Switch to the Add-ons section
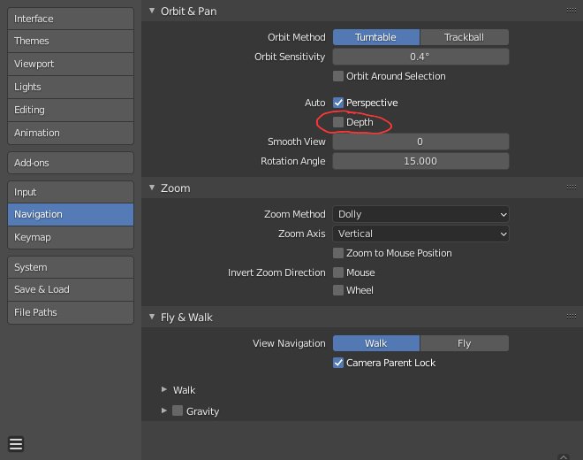Screen dimensions: 583x460 pyautogui.click(x=71, y=163)
